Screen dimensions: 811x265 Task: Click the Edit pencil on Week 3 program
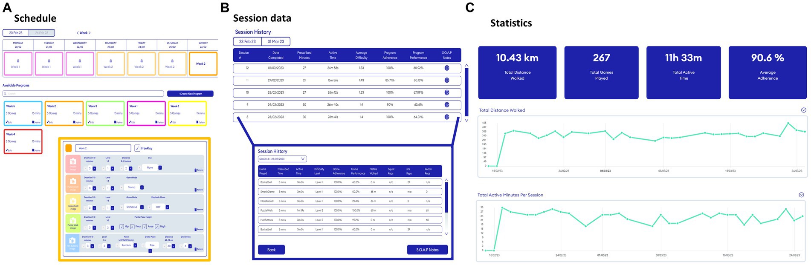coord(91,122)
